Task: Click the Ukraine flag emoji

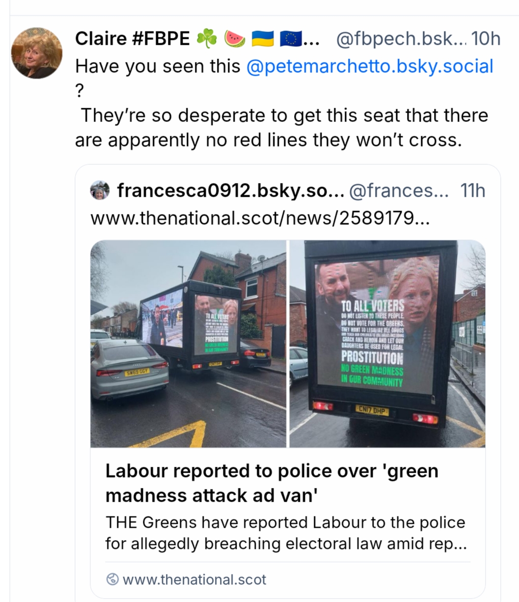Action: pos(263,39)
